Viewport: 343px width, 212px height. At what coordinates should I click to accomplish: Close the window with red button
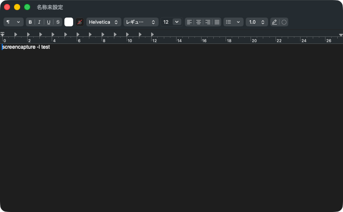pos(7,7)
